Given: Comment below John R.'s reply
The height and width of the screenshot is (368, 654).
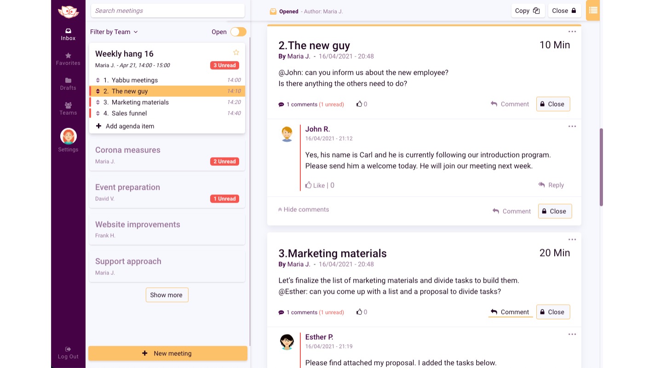Looking at the screenshot, I should (x=512, y=211).
